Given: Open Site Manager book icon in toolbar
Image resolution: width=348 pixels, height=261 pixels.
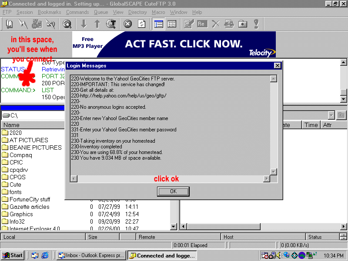Looking at the screenshot, I should [9, 24].
